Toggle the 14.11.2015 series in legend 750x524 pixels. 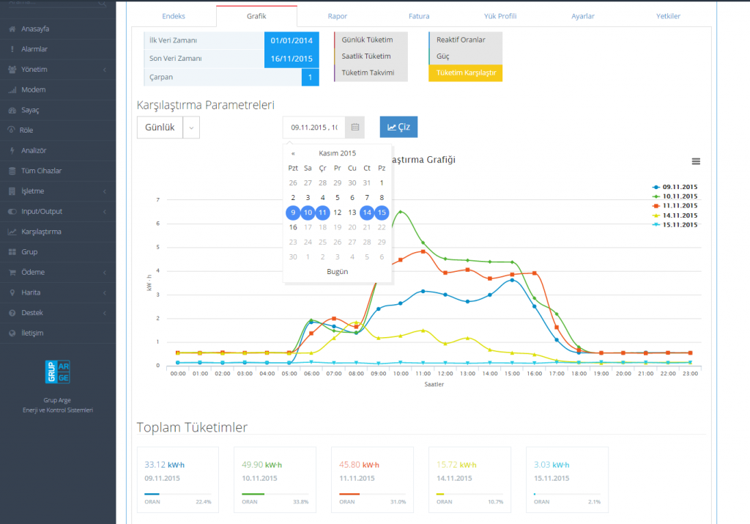click(675, 215)
